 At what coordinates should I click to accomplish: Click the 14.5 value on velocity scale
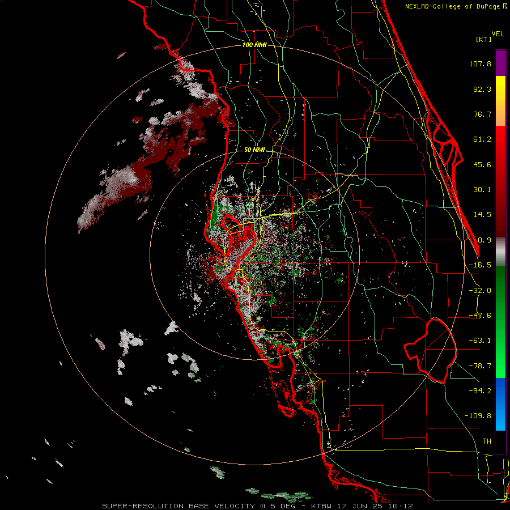[482, 215]
